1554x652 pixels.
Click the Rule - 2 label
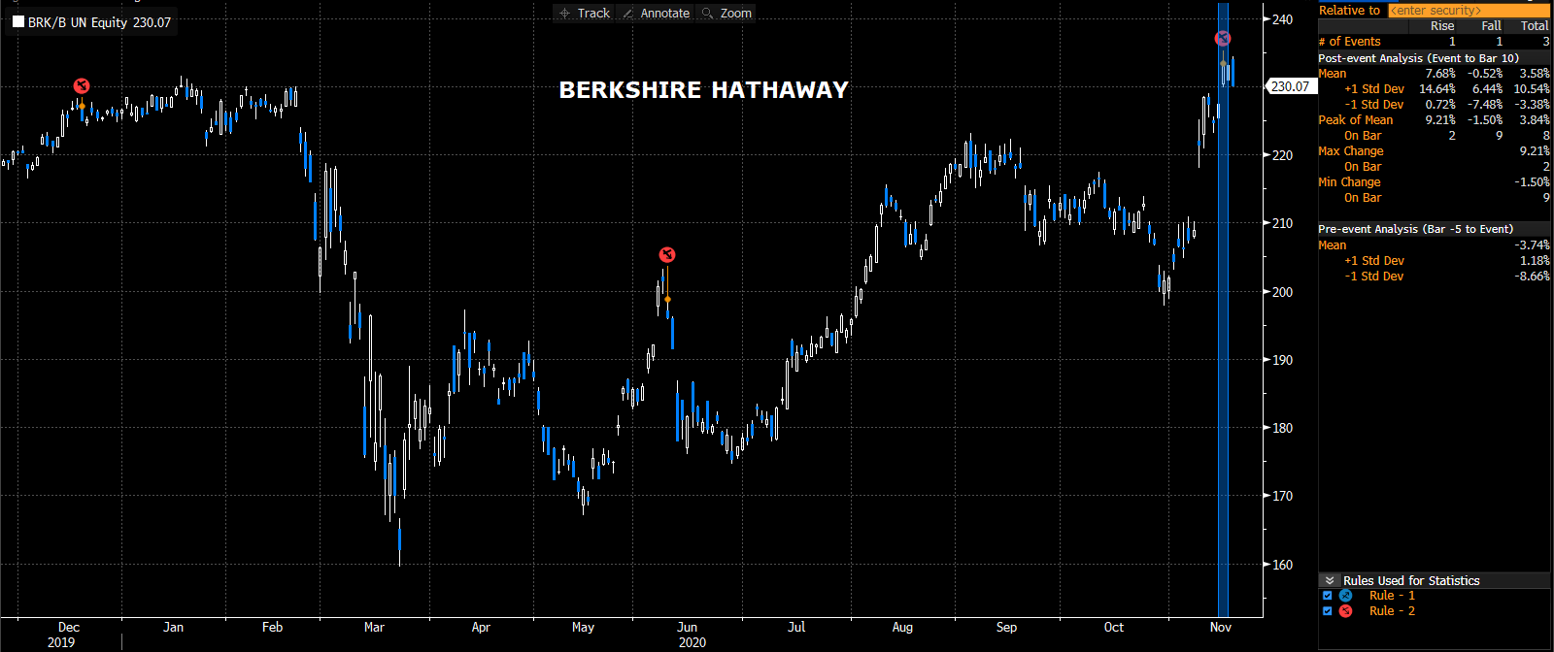point(1392,611)
